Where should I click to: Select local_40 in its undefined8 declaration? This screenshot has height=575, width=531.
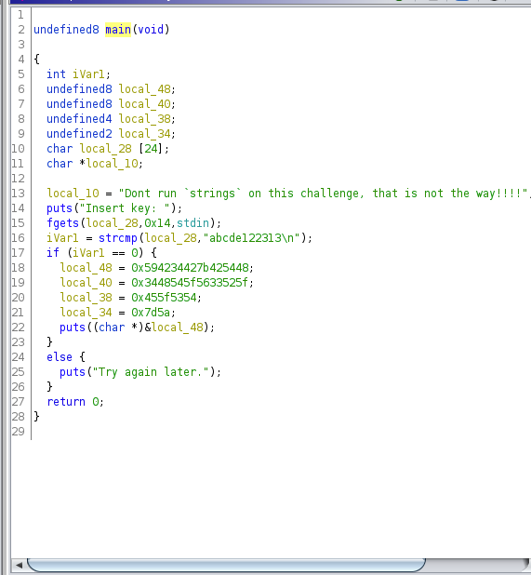145,104
